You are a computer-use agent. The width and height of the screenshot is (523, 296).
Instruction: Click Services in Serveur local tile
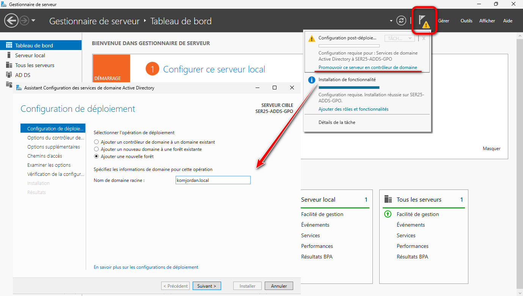(x=311, y=235)
